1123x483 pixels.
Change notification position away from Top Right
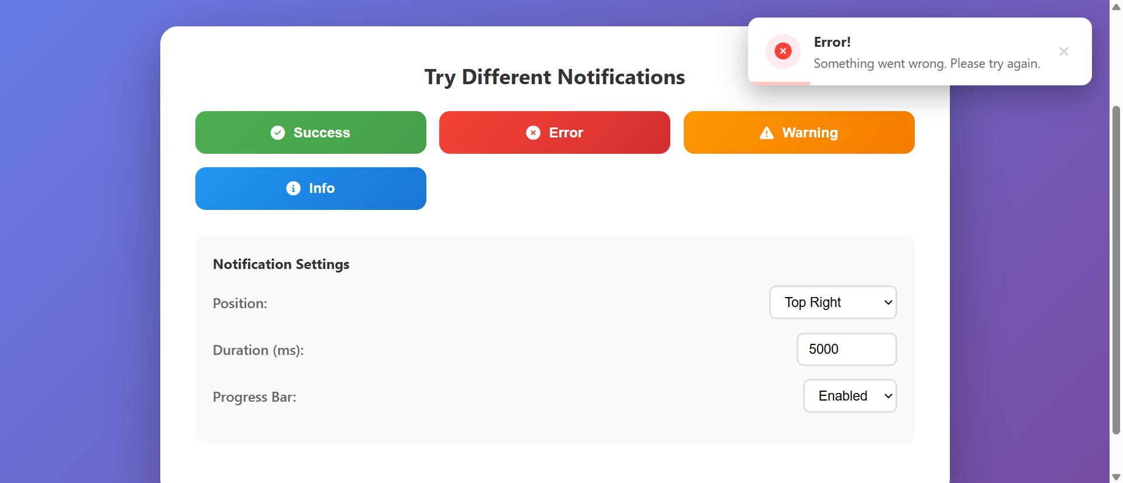click(833, 302)
